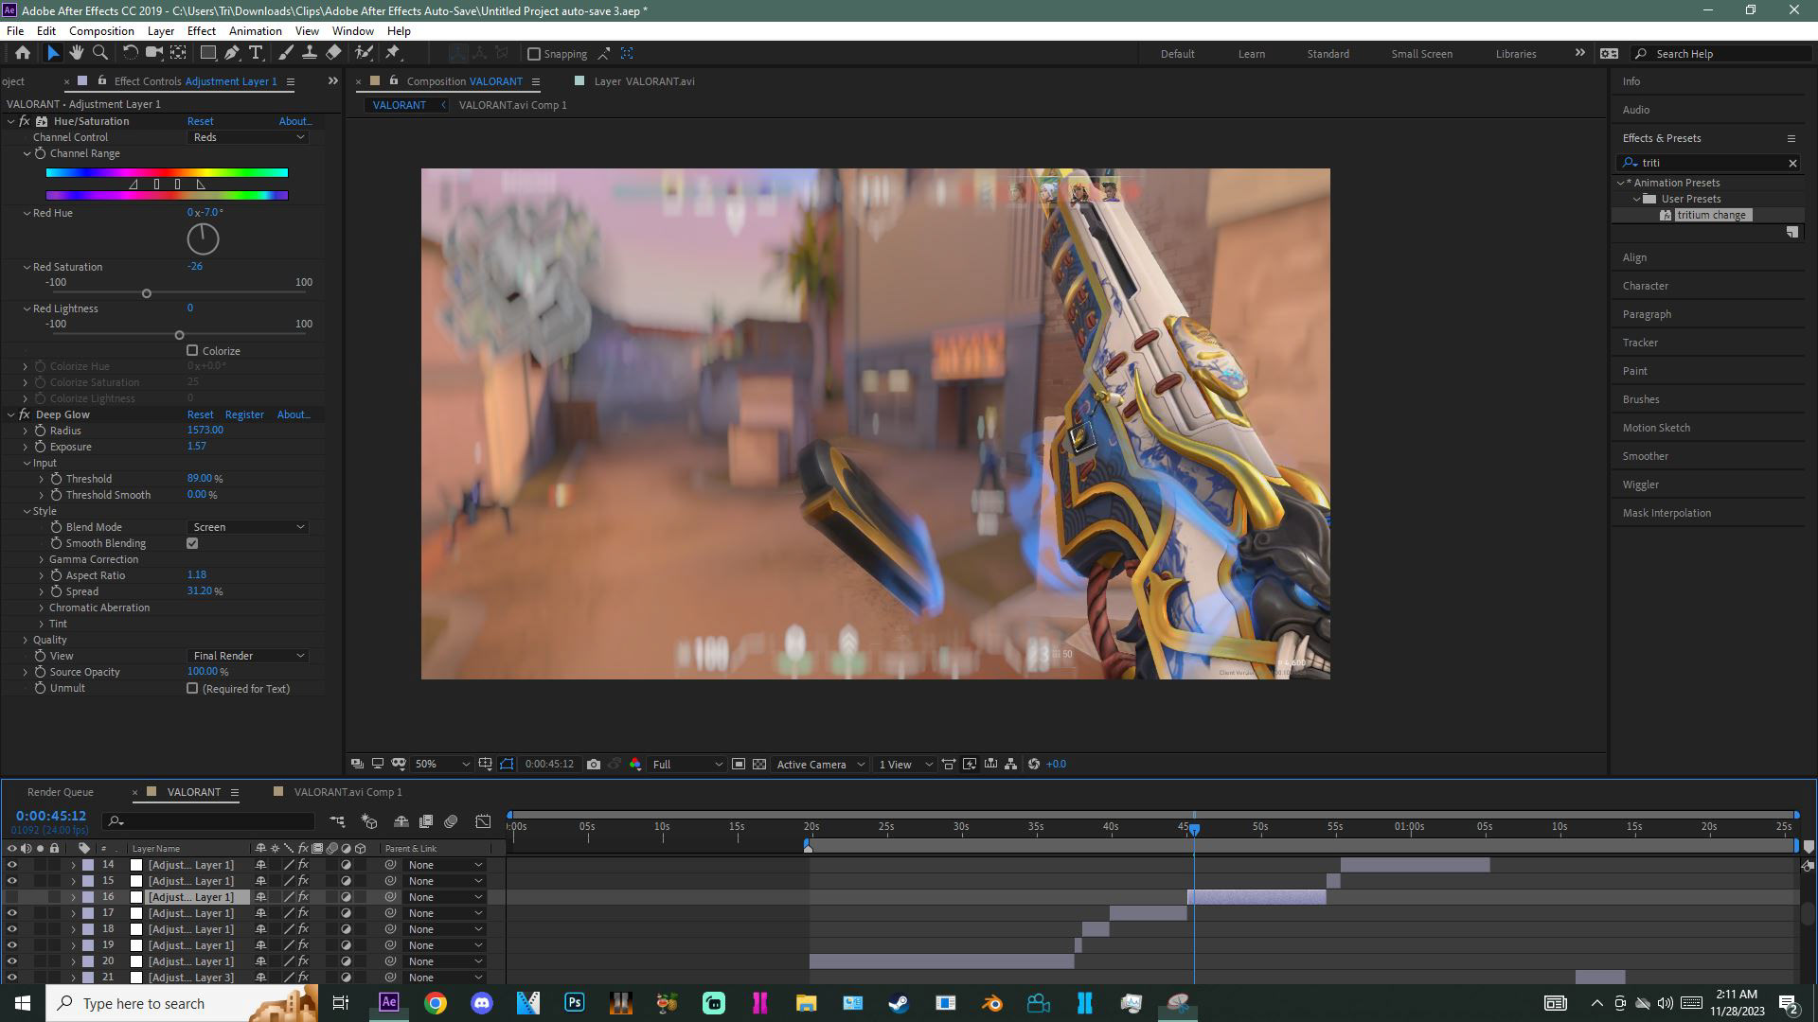Select the Puppet Pin tool
Viewport: 1818px width, 1022px height.
pos(393,53)
